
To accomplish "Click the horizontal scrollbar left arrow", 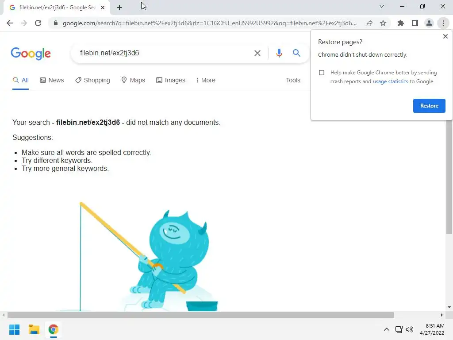I will pyautogui.click(x=3, y=315).
